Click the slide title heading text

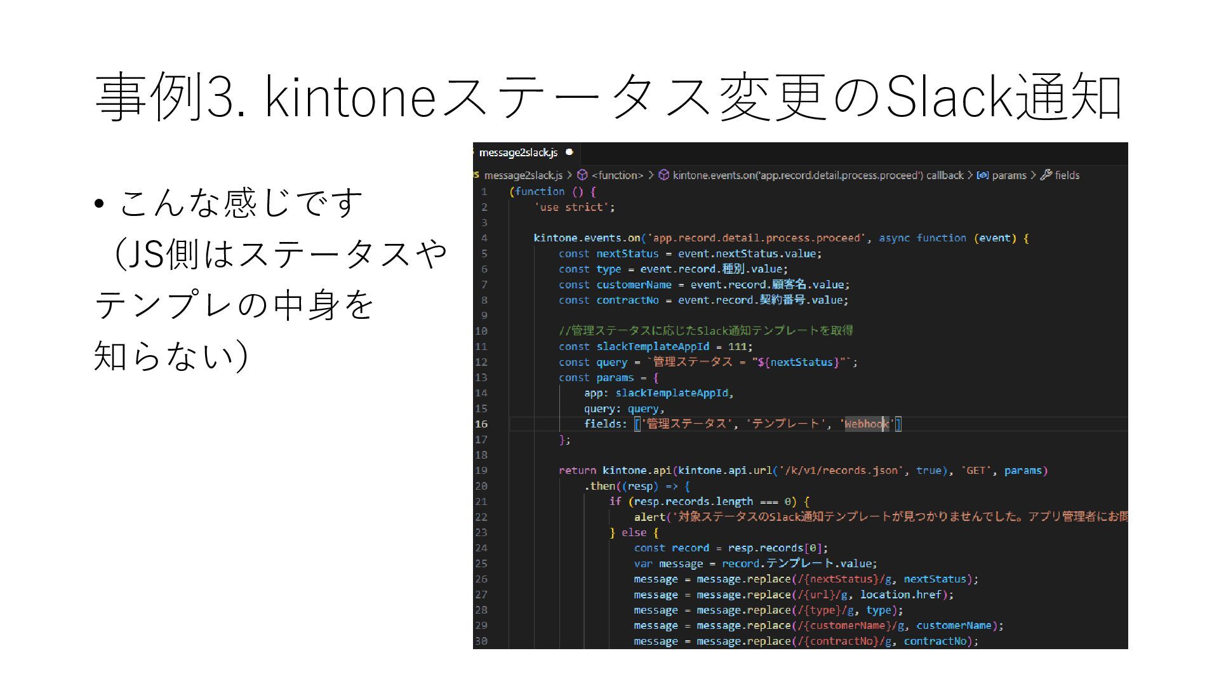tap(608, 97)
